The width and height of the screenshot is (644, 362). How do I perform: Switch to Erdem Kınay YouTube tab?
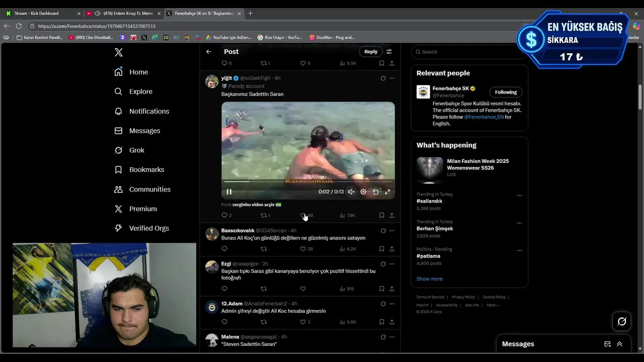click(124, 13)
